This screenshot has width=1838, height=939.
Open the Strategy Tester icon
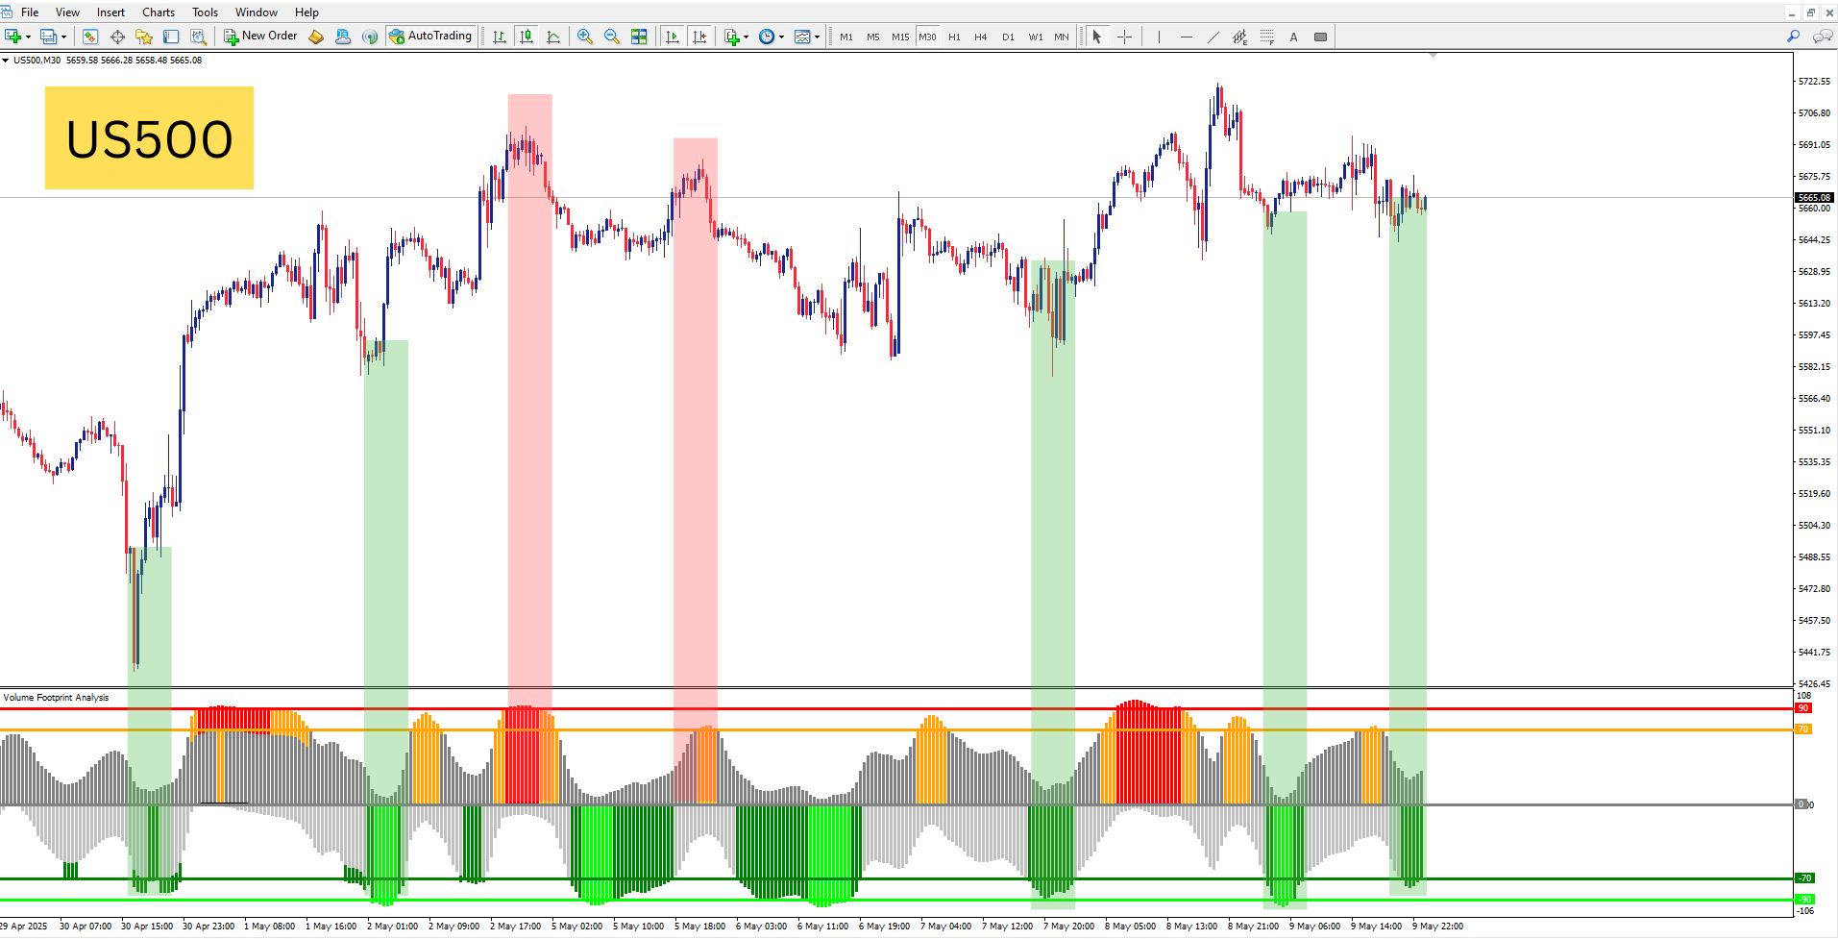(x=198, y=37)
